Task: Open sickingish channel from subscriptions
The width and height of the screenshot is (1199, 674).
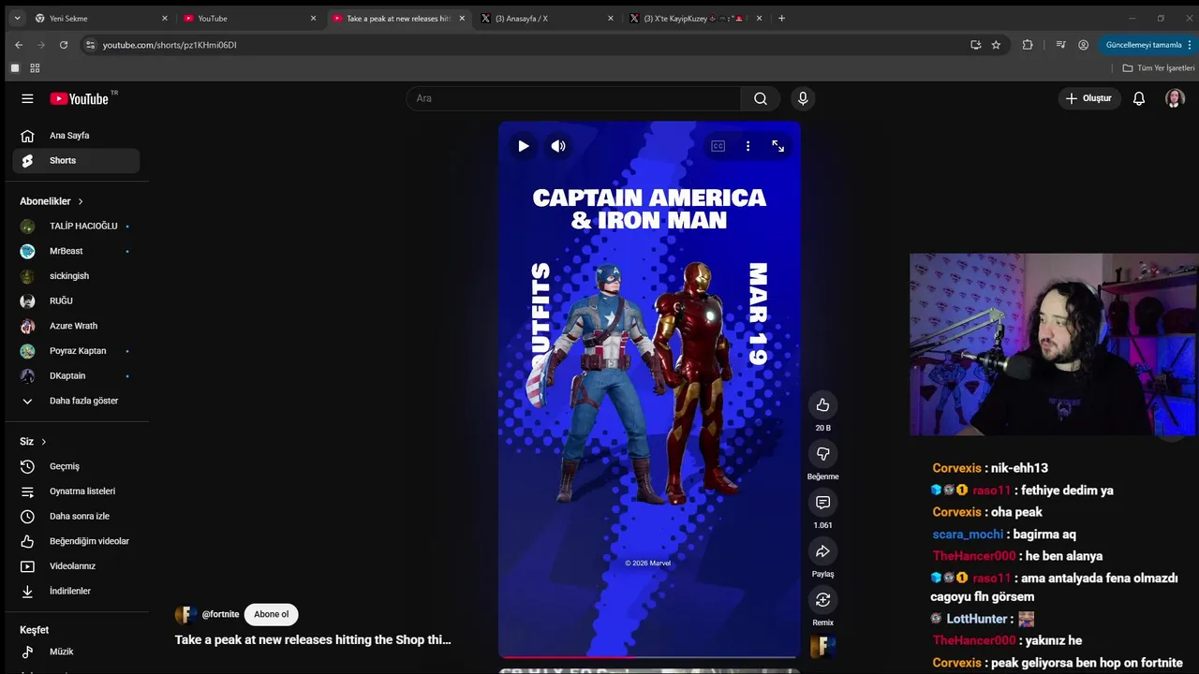Action: [x=77, y=276]
